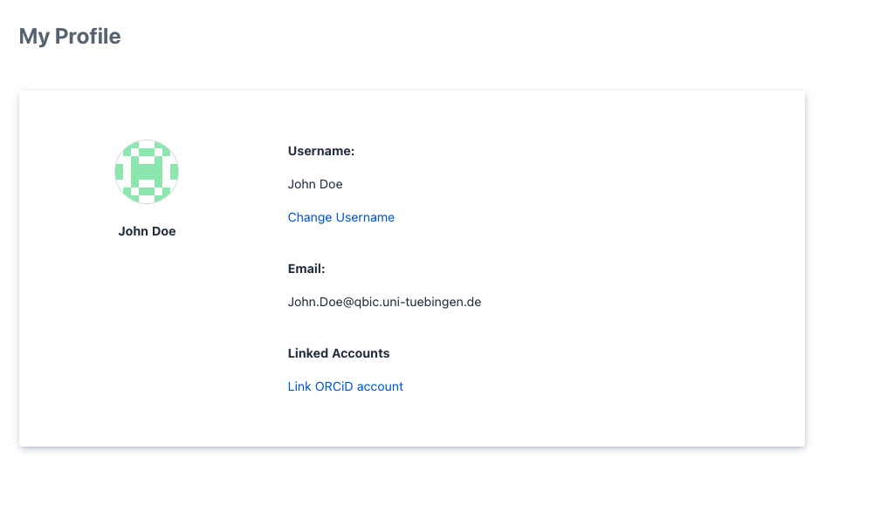This screenshot has width=894, height=512.
Task: Click the Linked Accounts section heading
Action: coord(339,353)
